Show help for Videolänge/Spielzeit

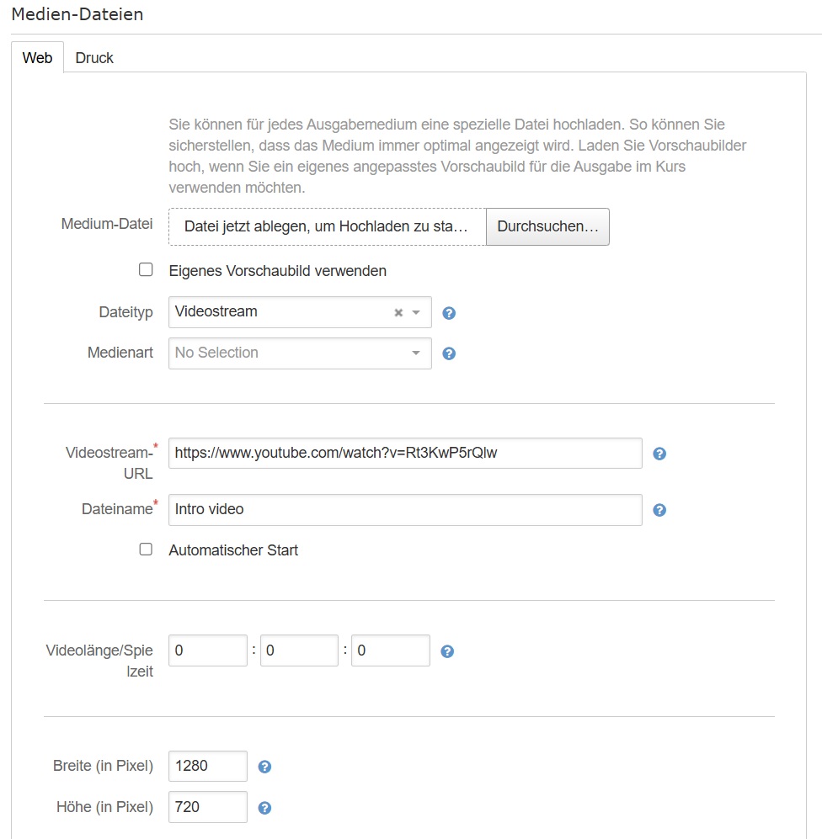click(x=447, y=651)
